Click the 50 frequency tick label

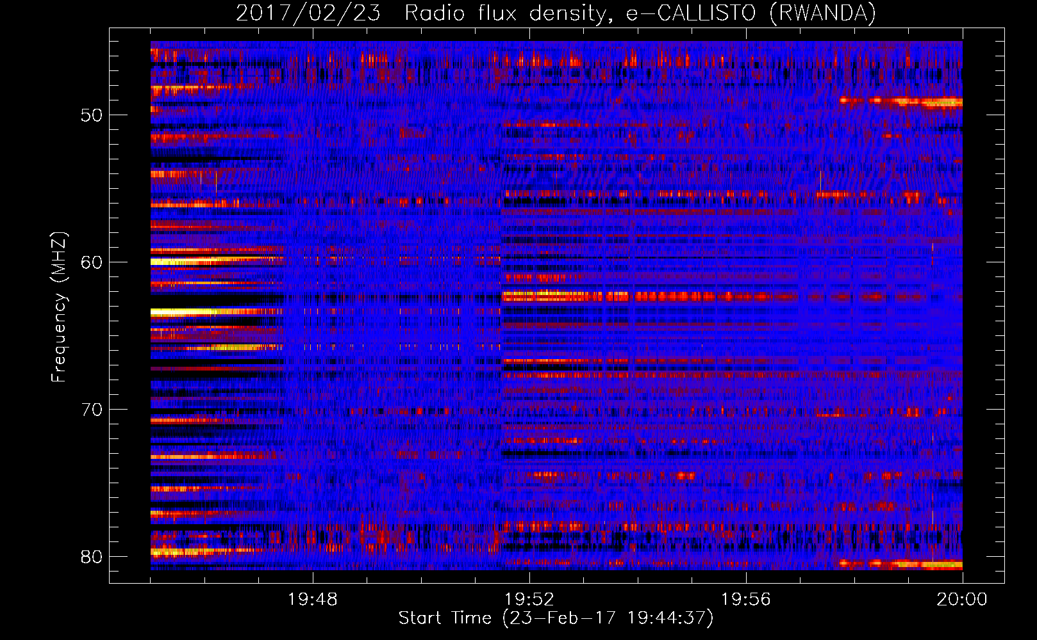[92, 115]
